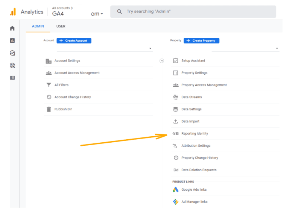Image resolution: width=289 pixels, height=214 pixels.
Task: Open Account Access Management
Action: (x=77, y=73)
